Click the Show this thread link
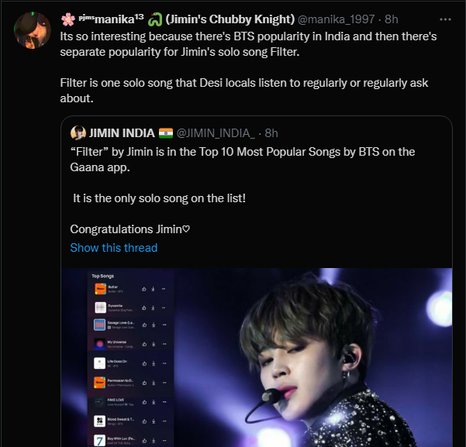The height and width of the screenshot is (447, 466). click(x=113, y=248)
